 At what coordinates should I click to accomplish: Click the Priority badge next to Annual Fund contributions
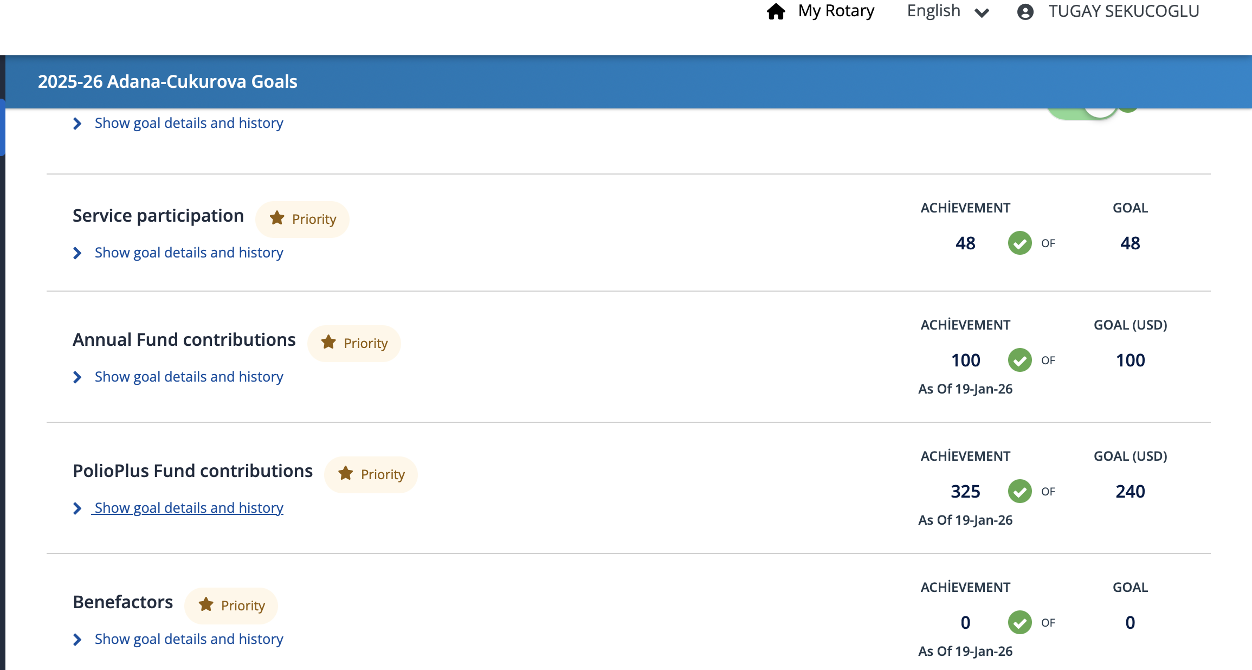point(354,343)
